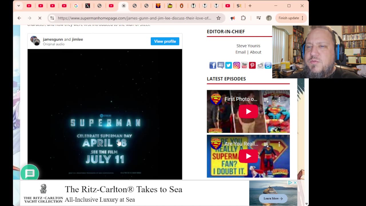Open the jimlee Instagram profile link

click(77, 39)
